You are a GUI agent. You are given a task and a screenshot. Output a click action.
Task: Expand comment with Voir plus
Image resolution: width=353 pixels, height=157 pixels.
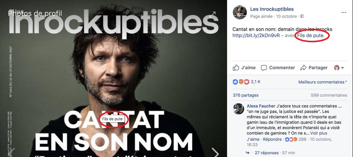coord(319,133)
